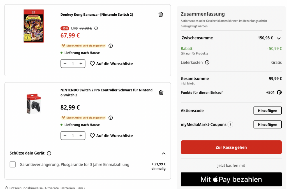Open the Donkey Kong Bananza cover thumbnail
This screenshot has width=287, height=189.
[x=34, y=26]
